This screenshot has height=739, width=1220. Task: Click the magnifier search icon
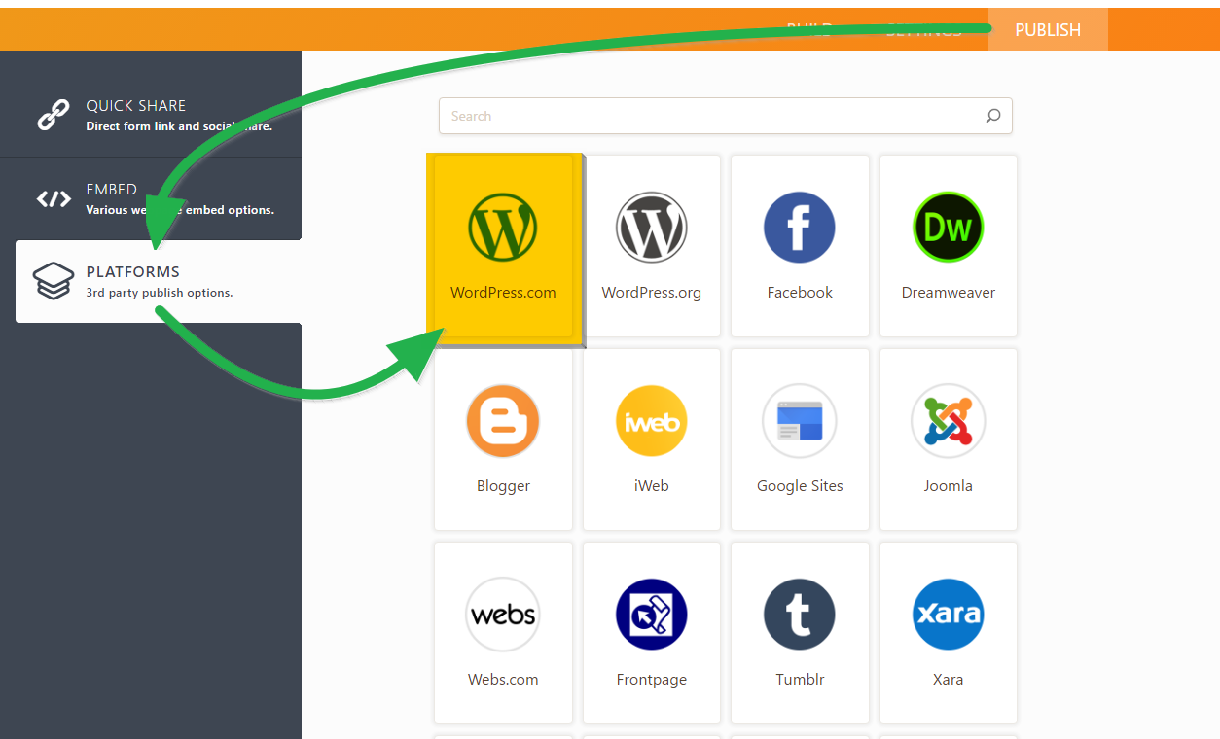(992, 116)
